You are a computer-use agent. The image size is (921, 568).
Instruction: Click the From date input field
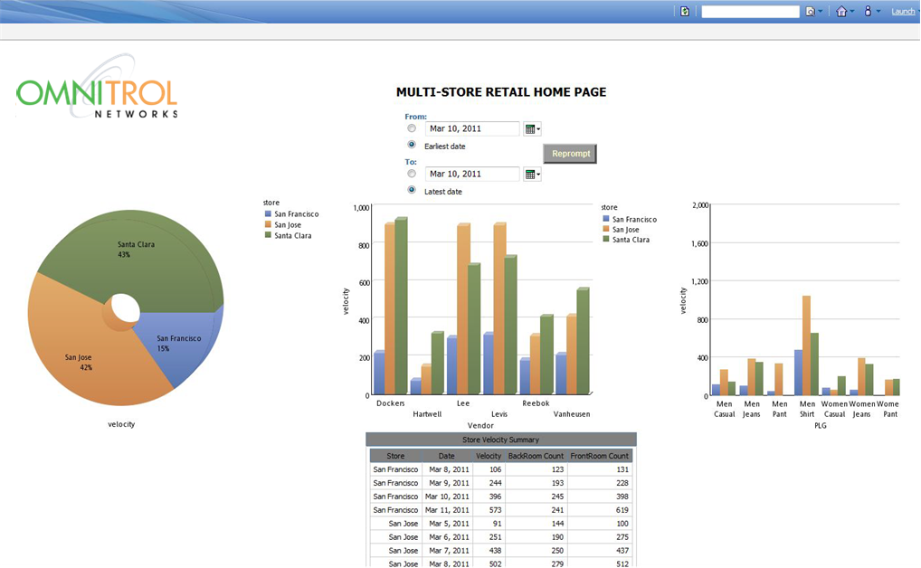[x=472, y=129]
